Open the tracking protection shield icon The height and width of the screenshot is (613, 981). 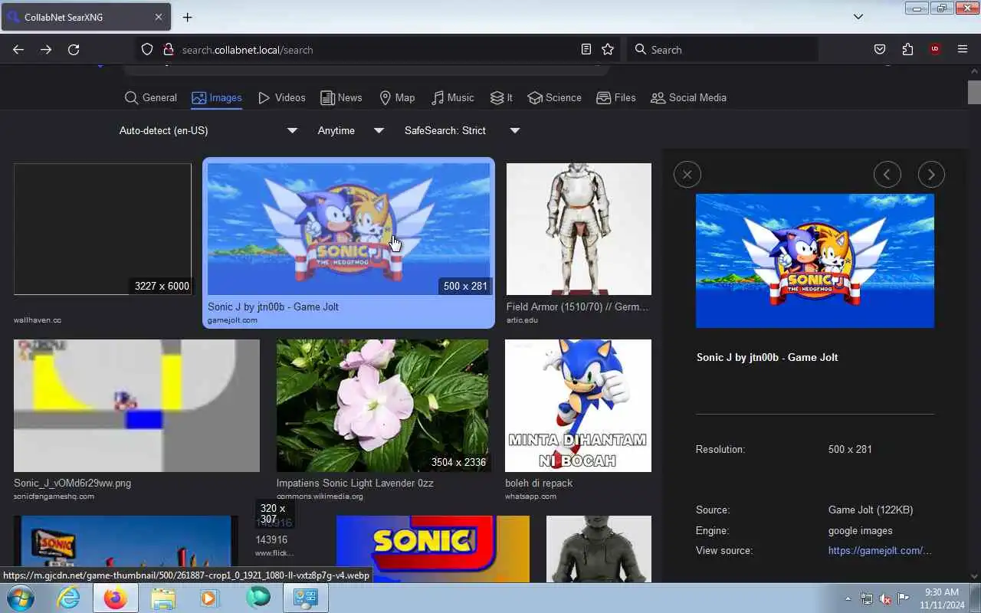click(147, 50)
